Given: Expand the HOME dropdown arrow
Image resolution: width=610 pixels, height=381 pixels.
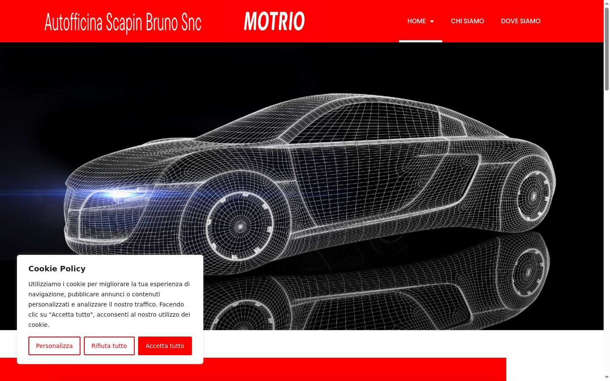Looking at the screenshot, I should pyautogui.click(x=432, y=21).
